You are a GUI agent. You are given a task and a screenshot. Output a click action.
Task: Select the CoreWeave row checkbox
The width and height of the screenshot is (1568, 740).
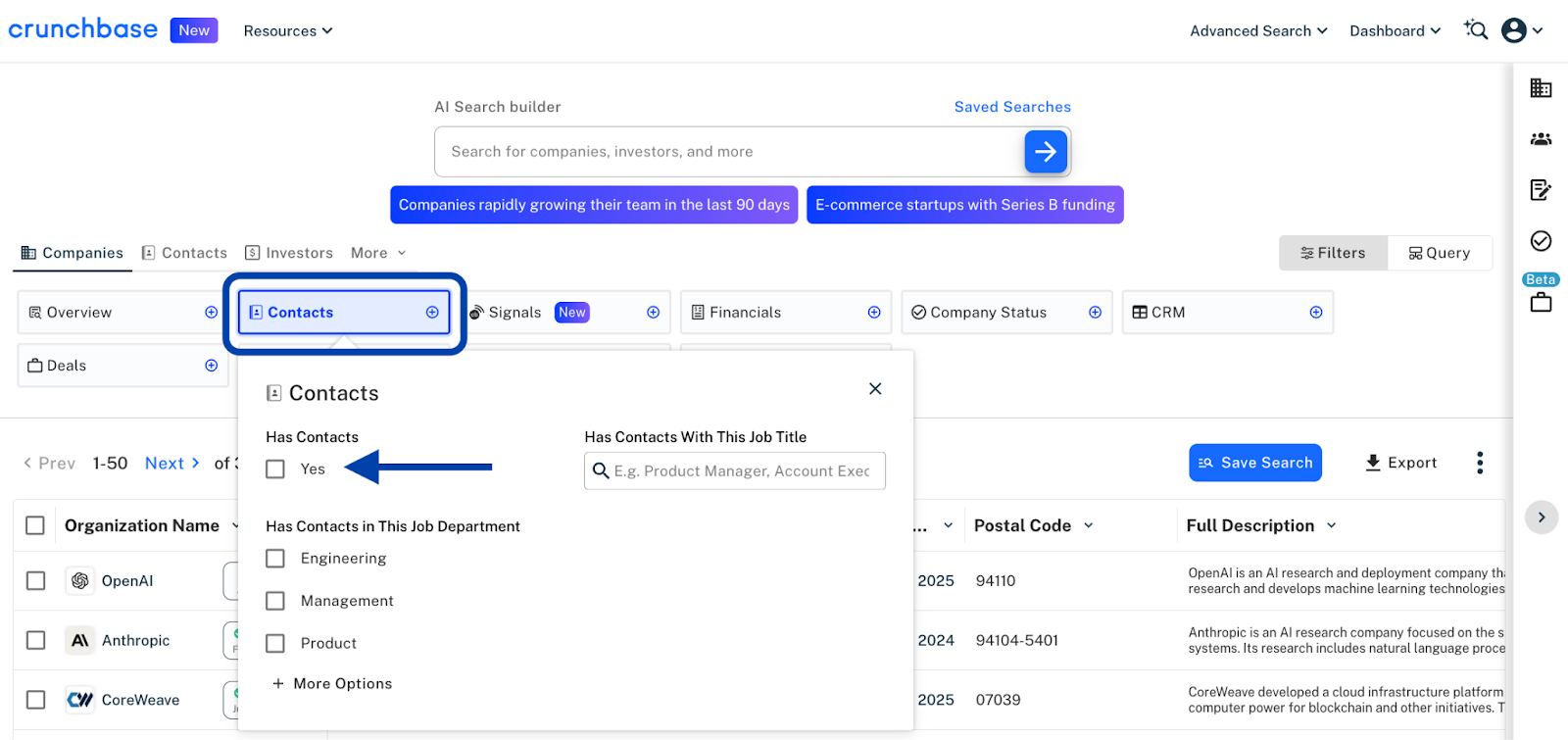(35, 700)
